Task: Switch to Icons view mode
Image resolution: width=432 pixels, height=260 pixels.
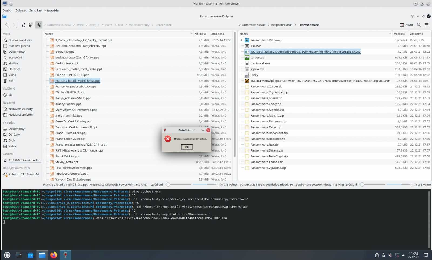Action: point(23,25)
